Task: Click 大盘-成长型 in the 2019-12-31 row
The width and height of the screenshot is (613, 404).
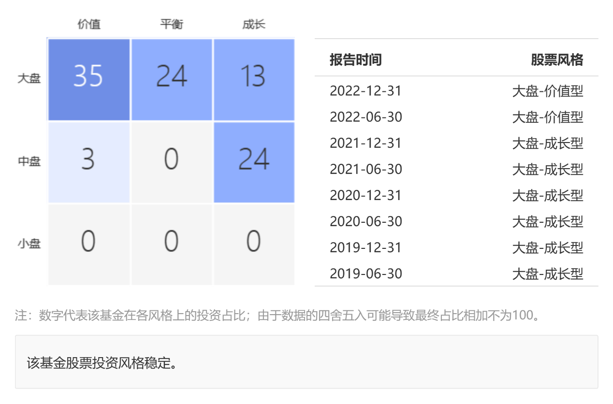Action: coord(548,247)
